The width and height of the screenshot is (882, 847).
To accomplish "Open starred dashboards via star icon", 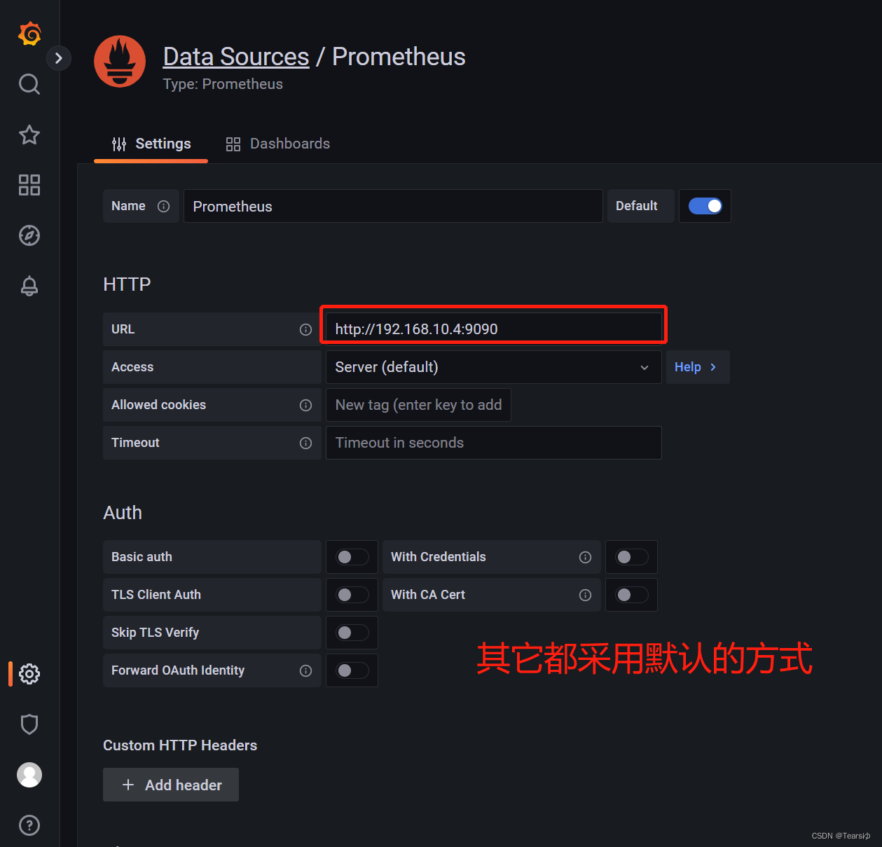I will pyautogui.click(x=29, y=135).
